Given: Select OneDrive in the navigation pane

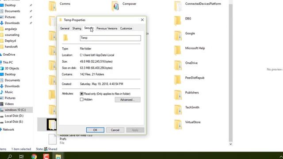Looking at the screenshot, I should [x=9, y=55].
